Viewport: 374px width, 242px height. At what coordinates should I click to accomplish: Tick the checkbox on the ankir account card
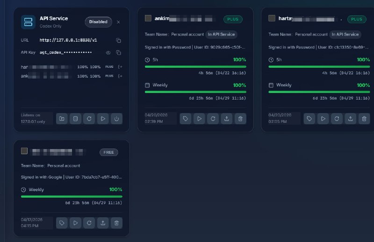(148, 18)
